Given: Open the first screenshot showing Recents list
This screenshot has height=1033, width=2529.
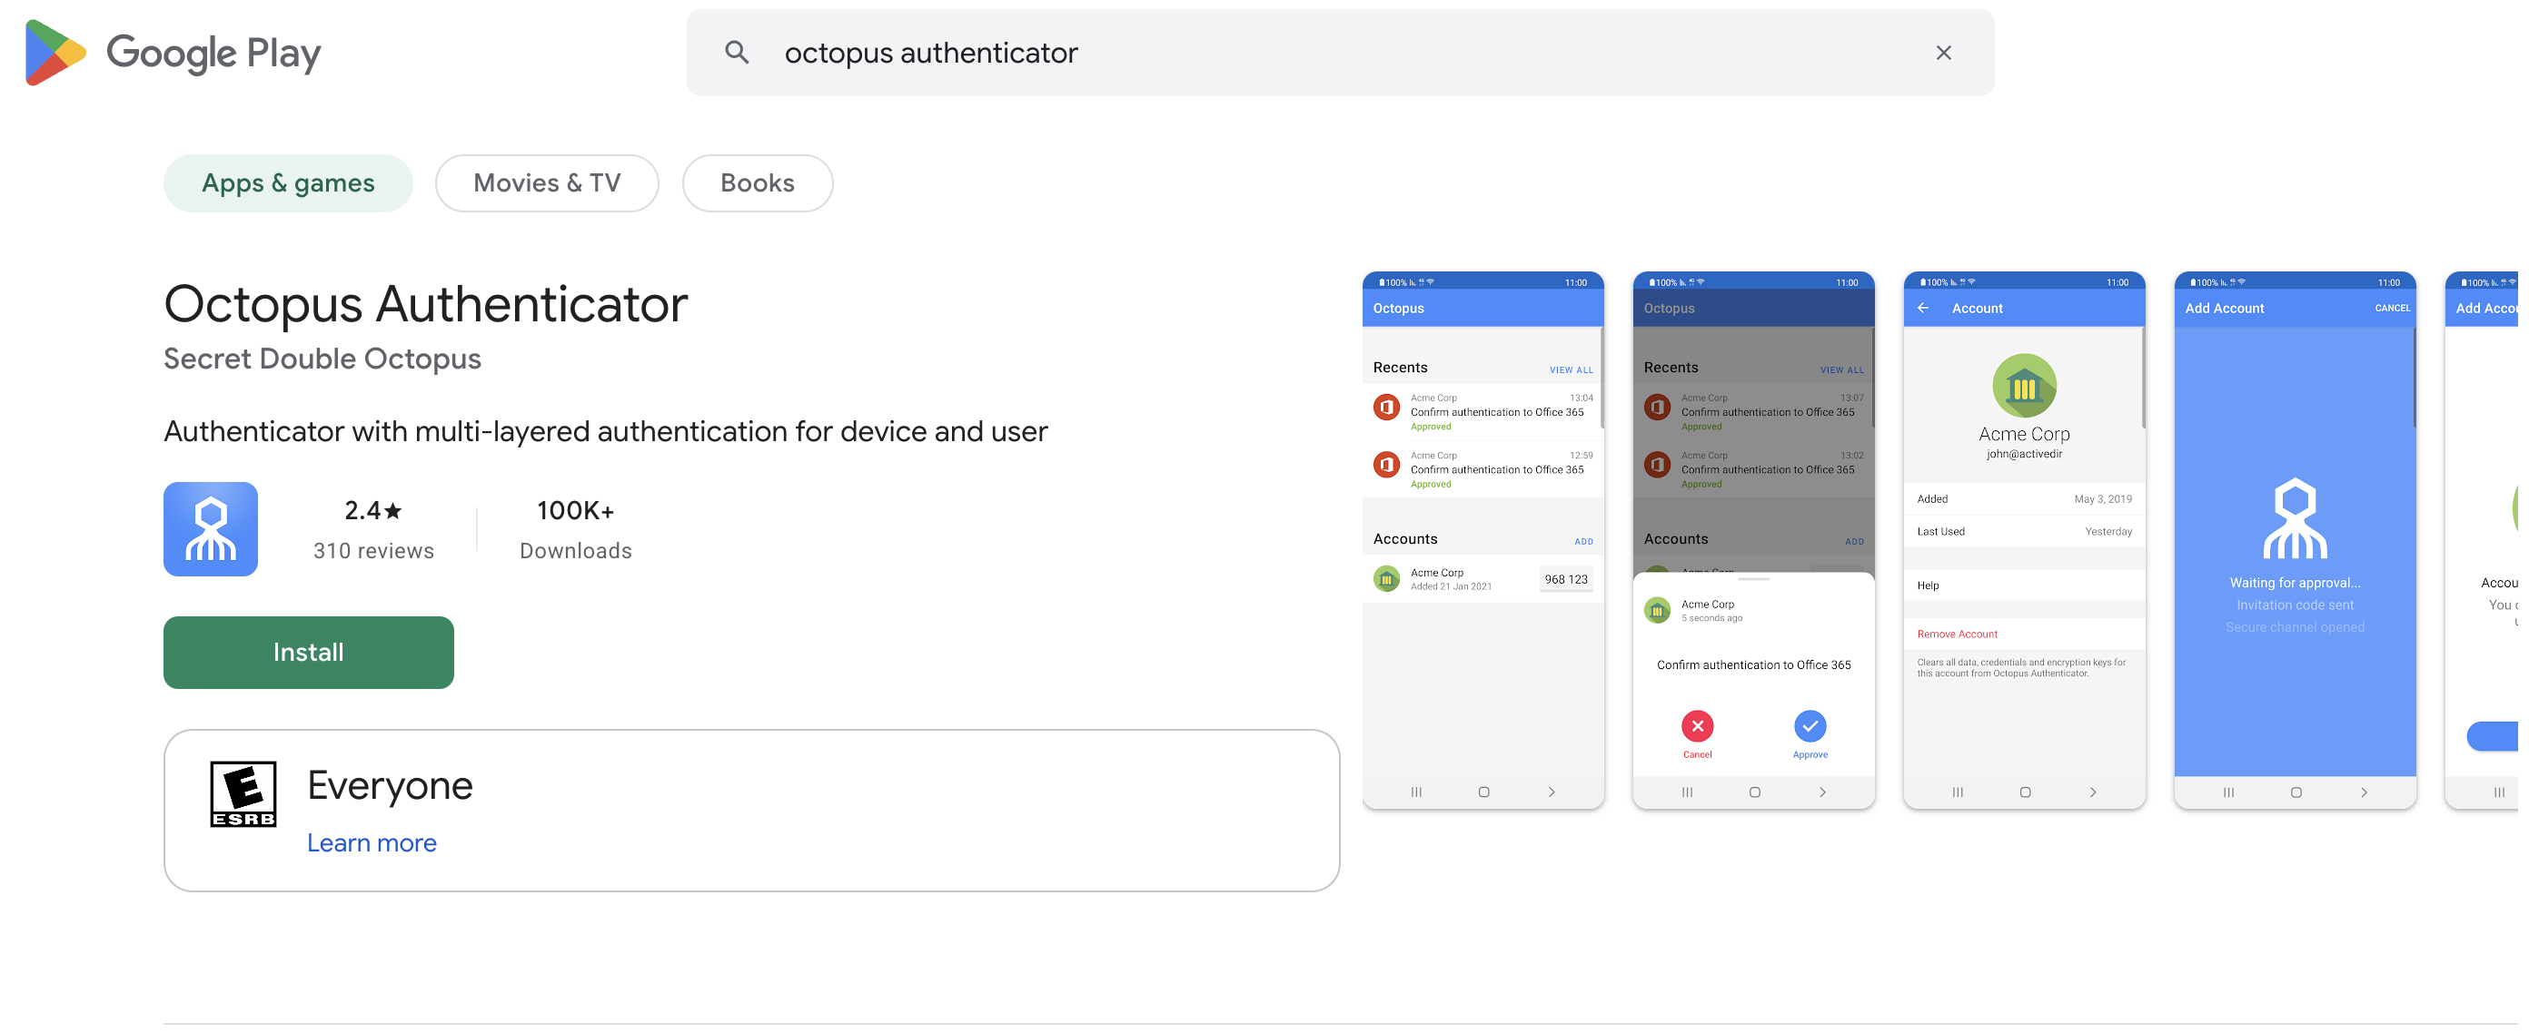Looking at the screenshot, I should (1483, 540).
